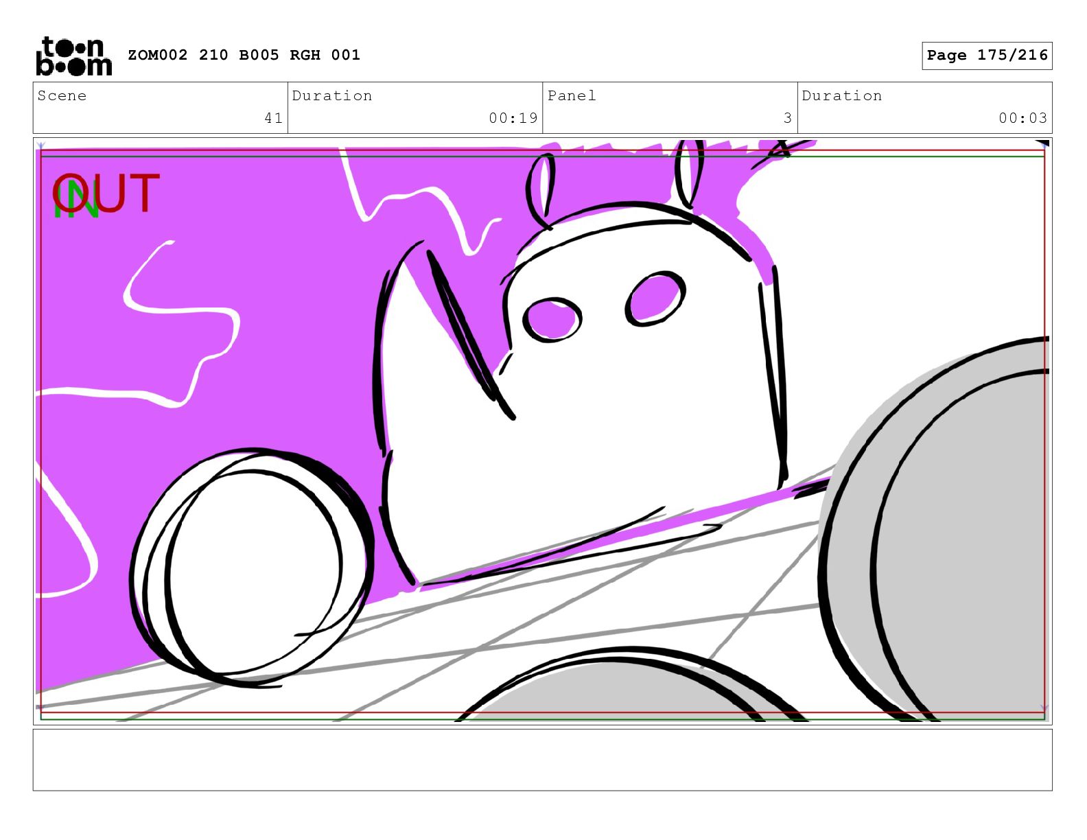This screenshot has width=1087, height=840.
Task: Click the character's right eye hole
Action: click(655, 299)
